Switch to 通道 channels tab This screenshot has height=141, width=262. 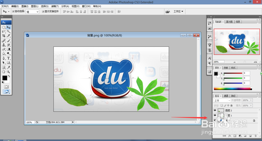226,96
